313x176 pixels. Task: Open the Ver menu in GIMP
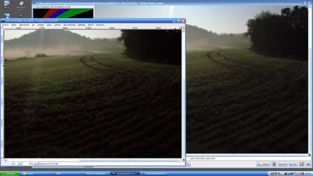[33, 25]
